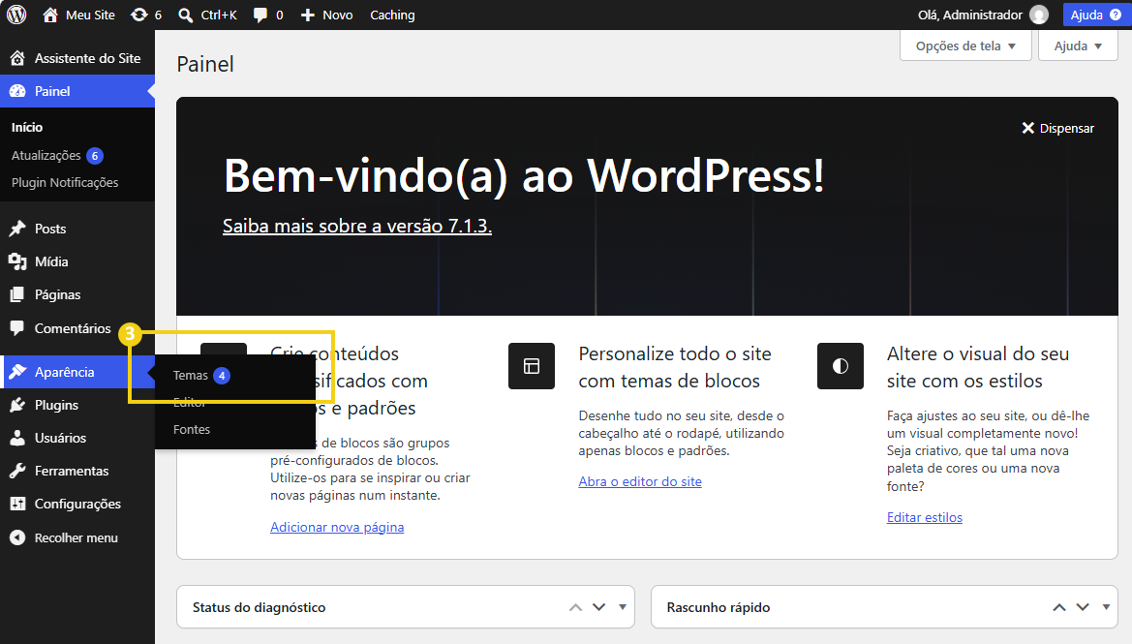Select Temas in Aparência flyout
Viewport: 1132px width, 644px height.
coord(200,376)
